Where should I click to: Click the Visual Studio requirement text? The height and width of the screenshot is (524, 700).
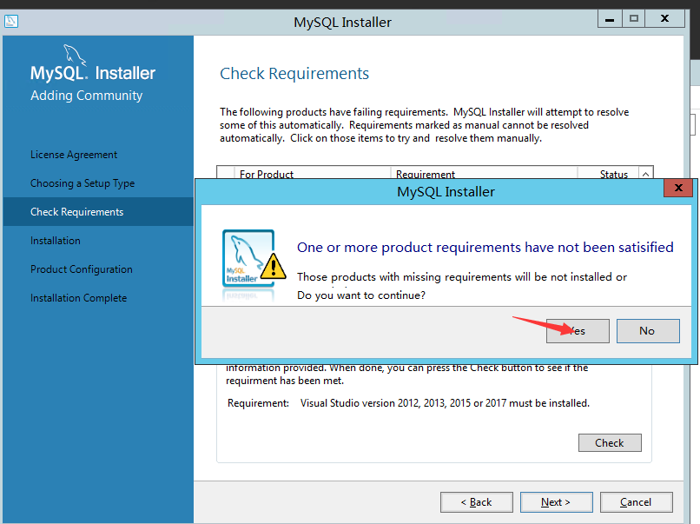[x=445, y=403]
